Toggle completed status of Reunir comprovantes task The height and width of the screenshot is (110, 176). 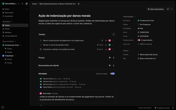pyautogui.click(x=41, y=40)
